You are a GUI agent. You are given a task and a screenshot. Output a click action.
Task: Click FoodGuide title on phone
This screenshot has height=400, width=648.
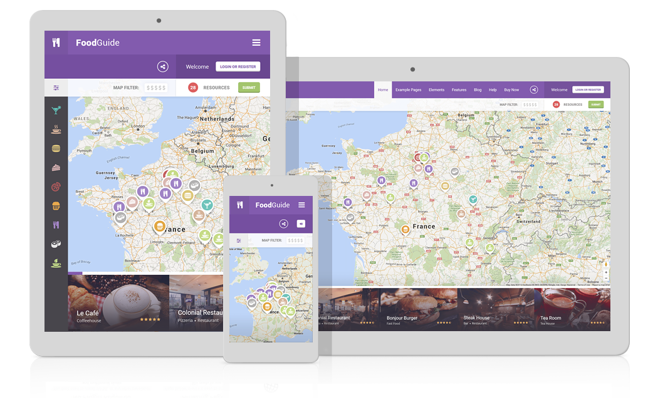tap(273, 205)
